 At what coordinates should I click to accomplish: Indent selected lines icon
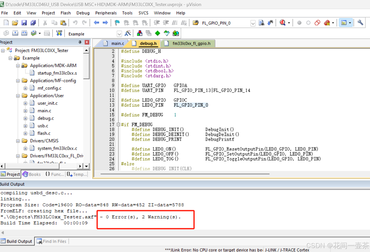point(157,23)
